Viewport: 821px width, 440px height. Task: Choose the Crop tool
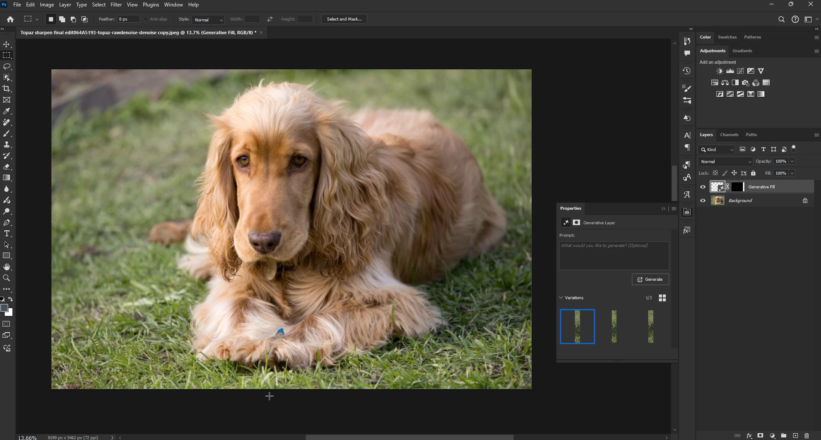[6, 89]
